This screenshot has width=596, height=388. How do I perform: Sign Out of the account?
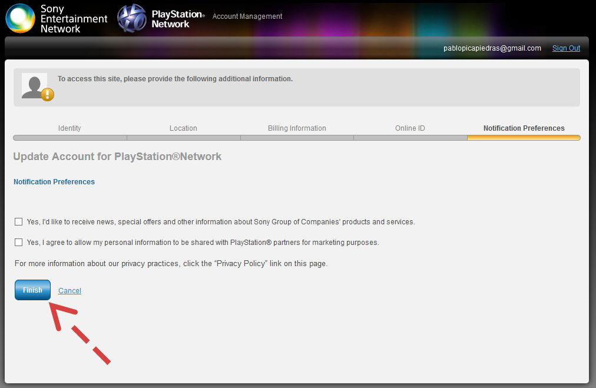(566, 48)
